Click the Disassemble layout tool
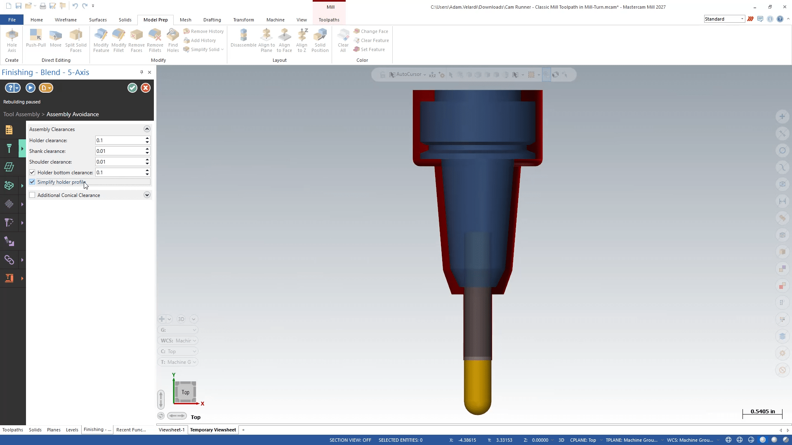Viewport: 792px width, 445px height. (x=243, y=38)
